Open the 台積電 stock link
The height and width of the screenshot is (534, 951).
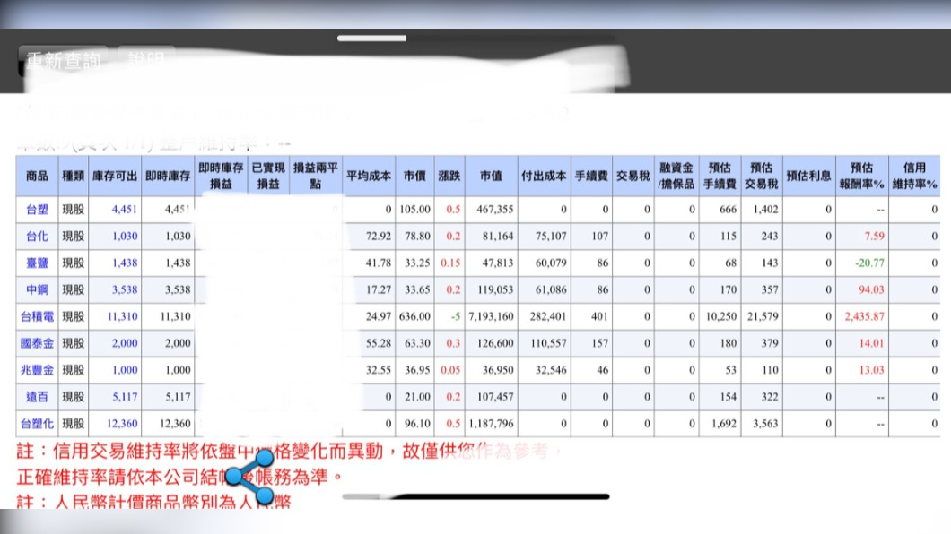point(37,316)
